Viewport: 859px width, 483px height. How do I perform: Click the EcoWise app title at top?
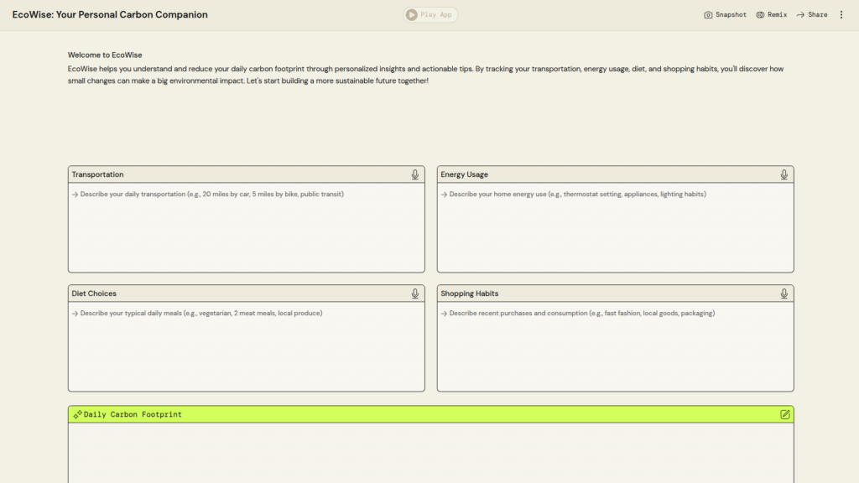click(110, 14)
